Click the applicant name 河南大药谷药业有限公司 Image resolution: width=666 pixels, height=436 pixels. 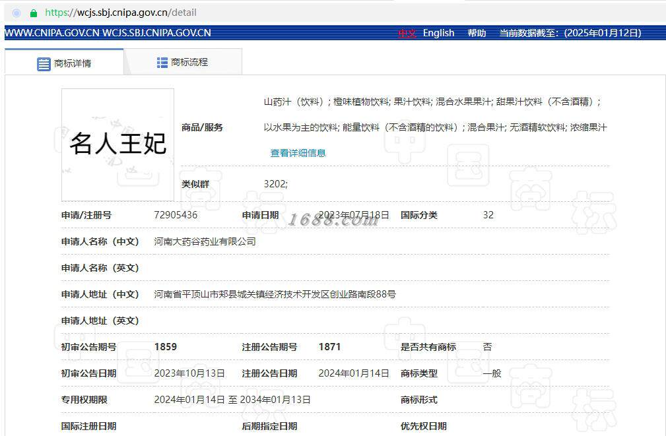pyautogui.click(x=205, y=241)
